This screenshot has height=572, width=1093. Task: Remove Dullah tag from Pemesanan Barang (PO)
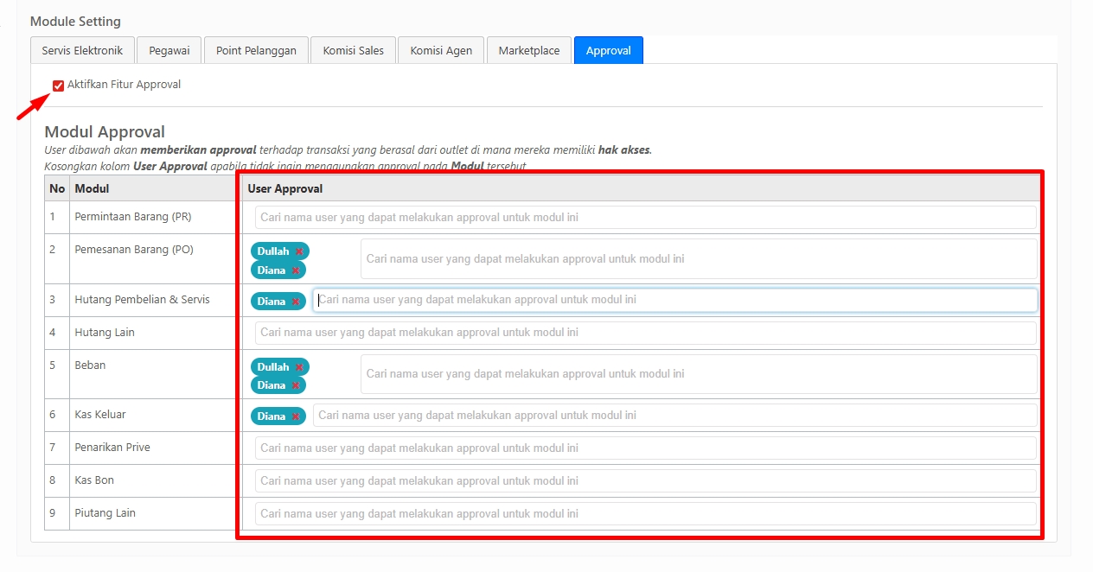click(299, 251)
